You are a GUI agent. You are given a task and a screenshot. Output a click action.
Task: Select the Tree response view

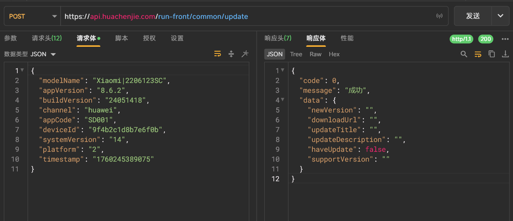tap(296, 54)
